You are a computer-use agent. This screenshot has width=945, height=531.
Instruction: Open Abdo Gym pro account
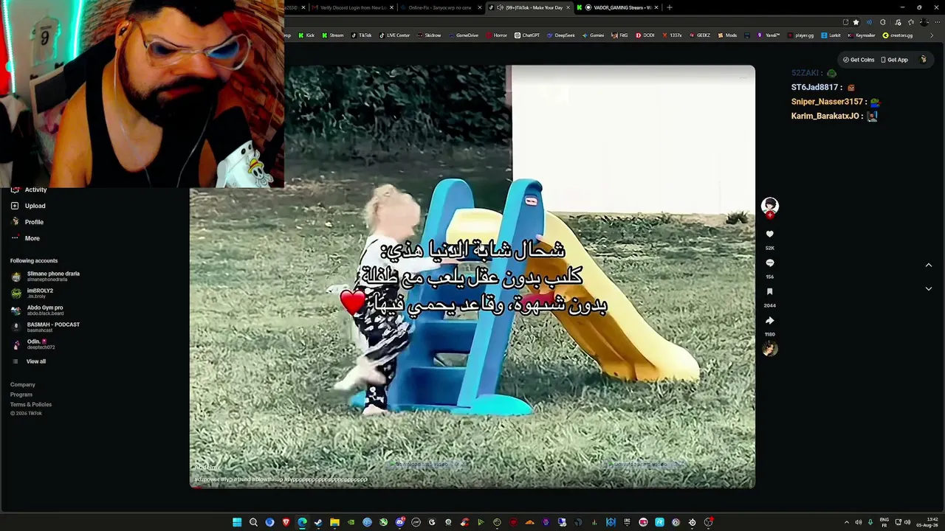point(37,310)
